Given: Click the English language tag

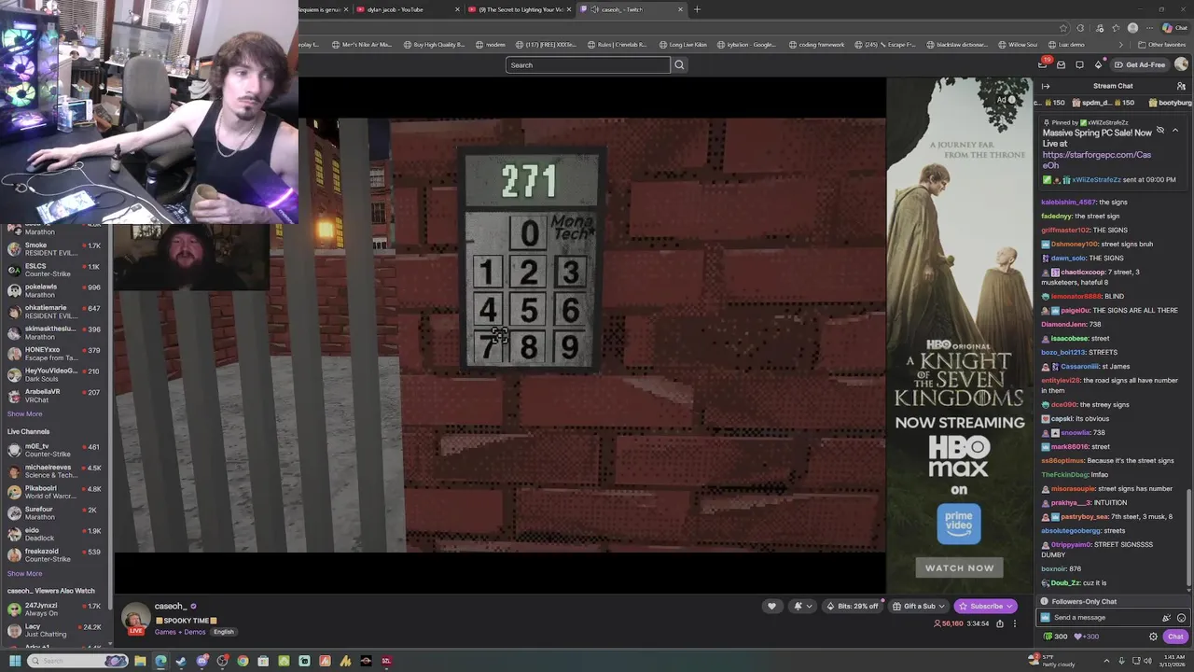Looking at the screenshot, I should [x=223, y=632].
